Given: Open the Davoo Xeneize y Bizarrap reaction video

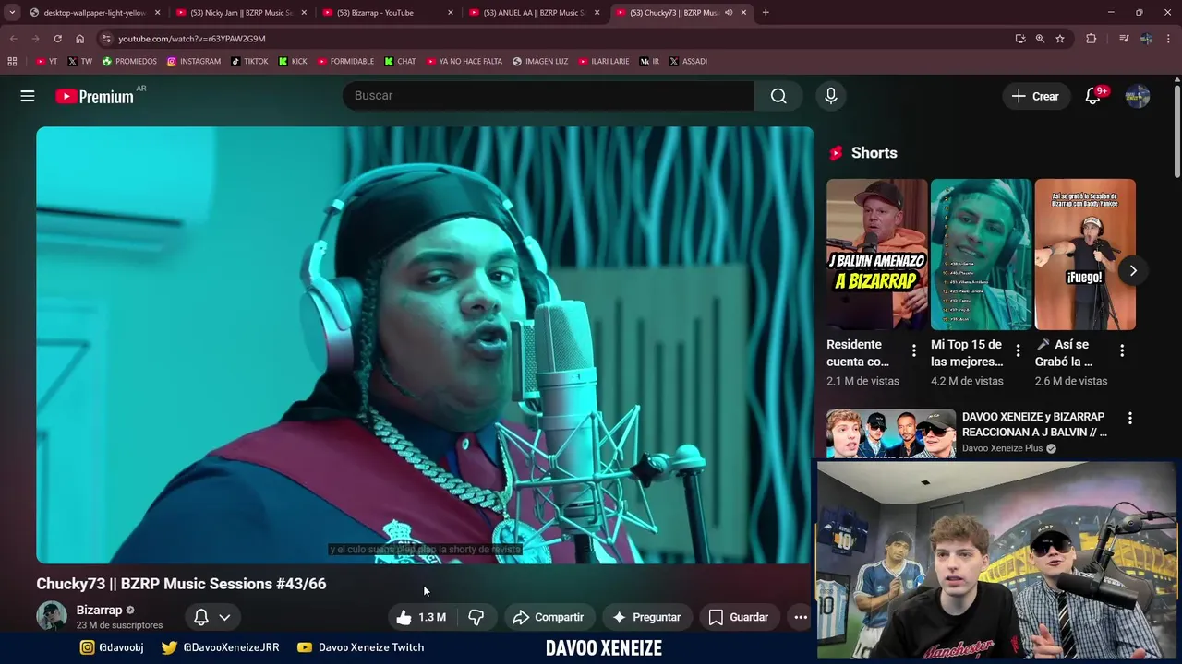Looking at the screenshot, I should (1034, 424).
